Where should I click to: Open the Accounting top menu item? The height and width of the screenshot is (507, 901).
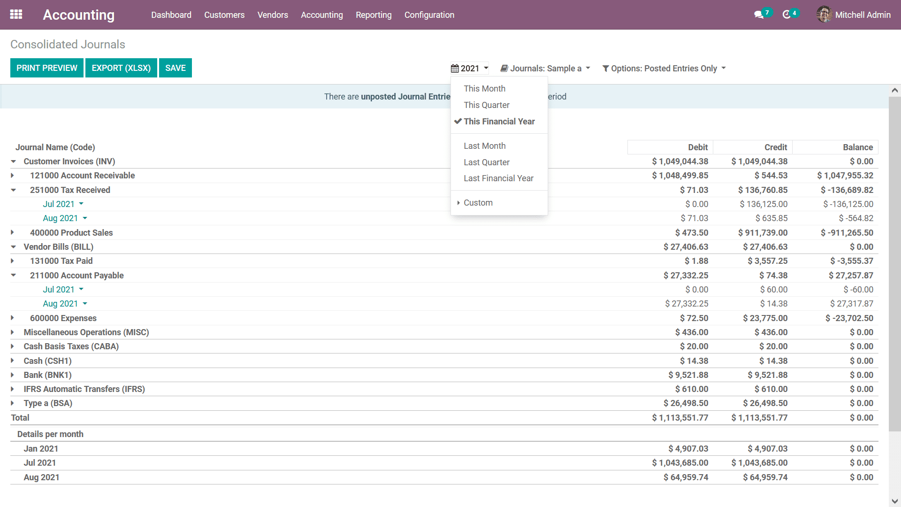coord(322,15)
